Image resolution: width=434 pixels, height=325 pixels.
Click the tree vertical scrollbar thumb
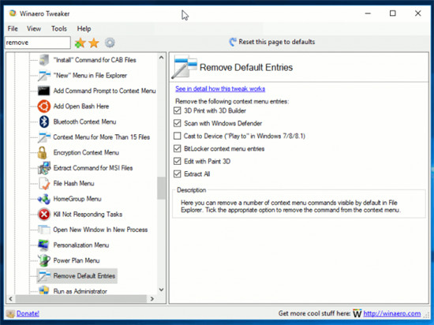(x=161, y=188)
